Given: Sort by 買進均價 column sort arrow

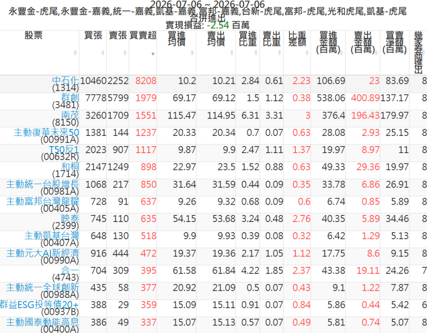Looking at the screenshot, I should 192,53.
